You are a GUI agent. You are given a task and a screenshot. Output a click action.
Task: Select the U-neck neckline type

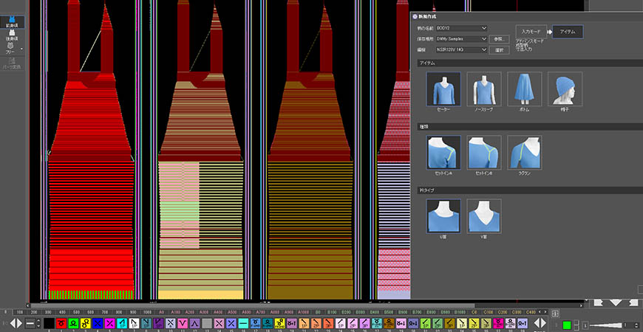tap(443, 215)
